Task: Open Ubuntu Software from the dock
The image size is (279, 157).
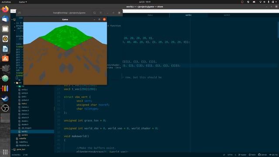Action: [x=5, y=58]
